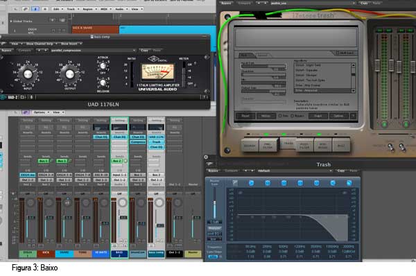Screen dimensions: 416x276
Task: Click the link icon in the UAD plugin header
Action: (3, 44)
